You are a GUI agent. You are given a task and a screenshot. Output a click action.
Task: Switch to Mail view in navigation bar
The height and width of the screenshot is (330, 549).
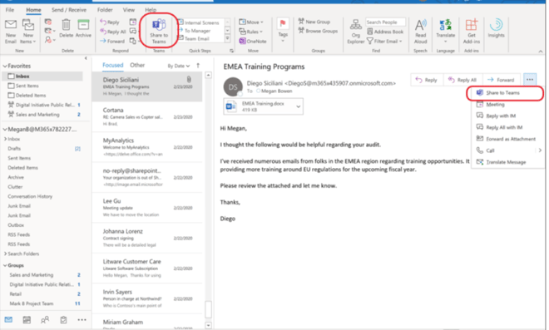coord(8,319)
